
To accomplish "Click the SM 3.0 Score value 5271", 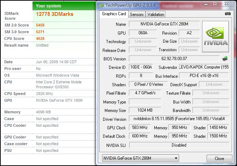I will pos(40,32).
